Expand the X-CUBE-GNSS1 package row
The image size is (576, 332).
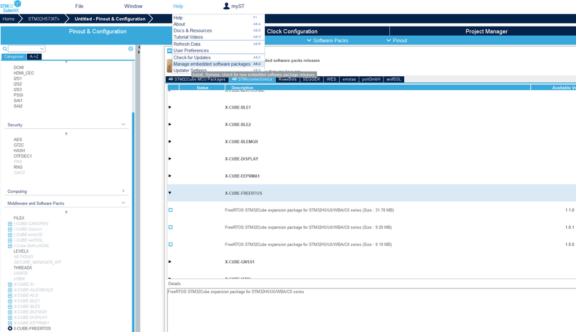[170, 262]
